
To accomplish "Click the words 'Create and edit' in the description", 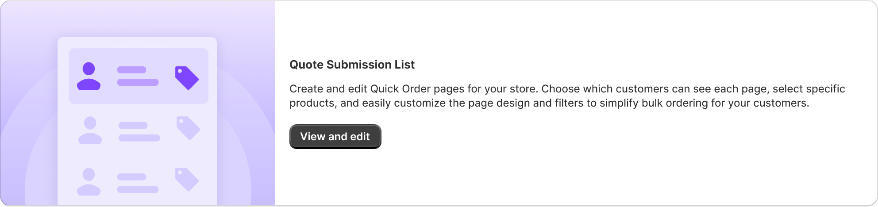I will coord(328,89).
